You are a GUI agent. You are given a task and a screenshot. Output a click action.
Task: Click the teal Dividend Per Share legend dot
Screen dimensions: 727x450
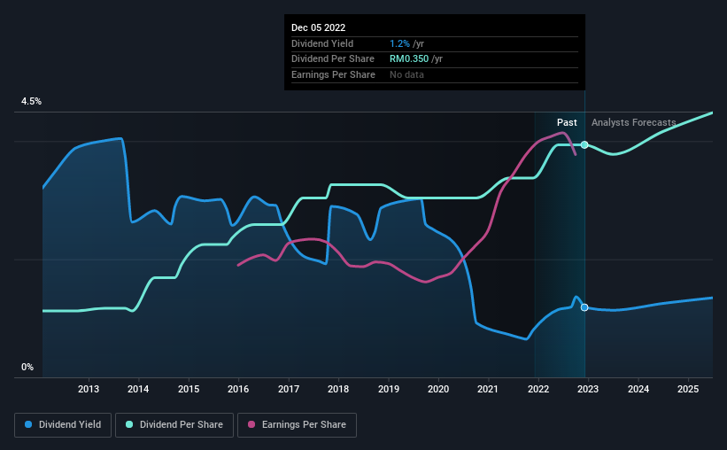point(129,424)
